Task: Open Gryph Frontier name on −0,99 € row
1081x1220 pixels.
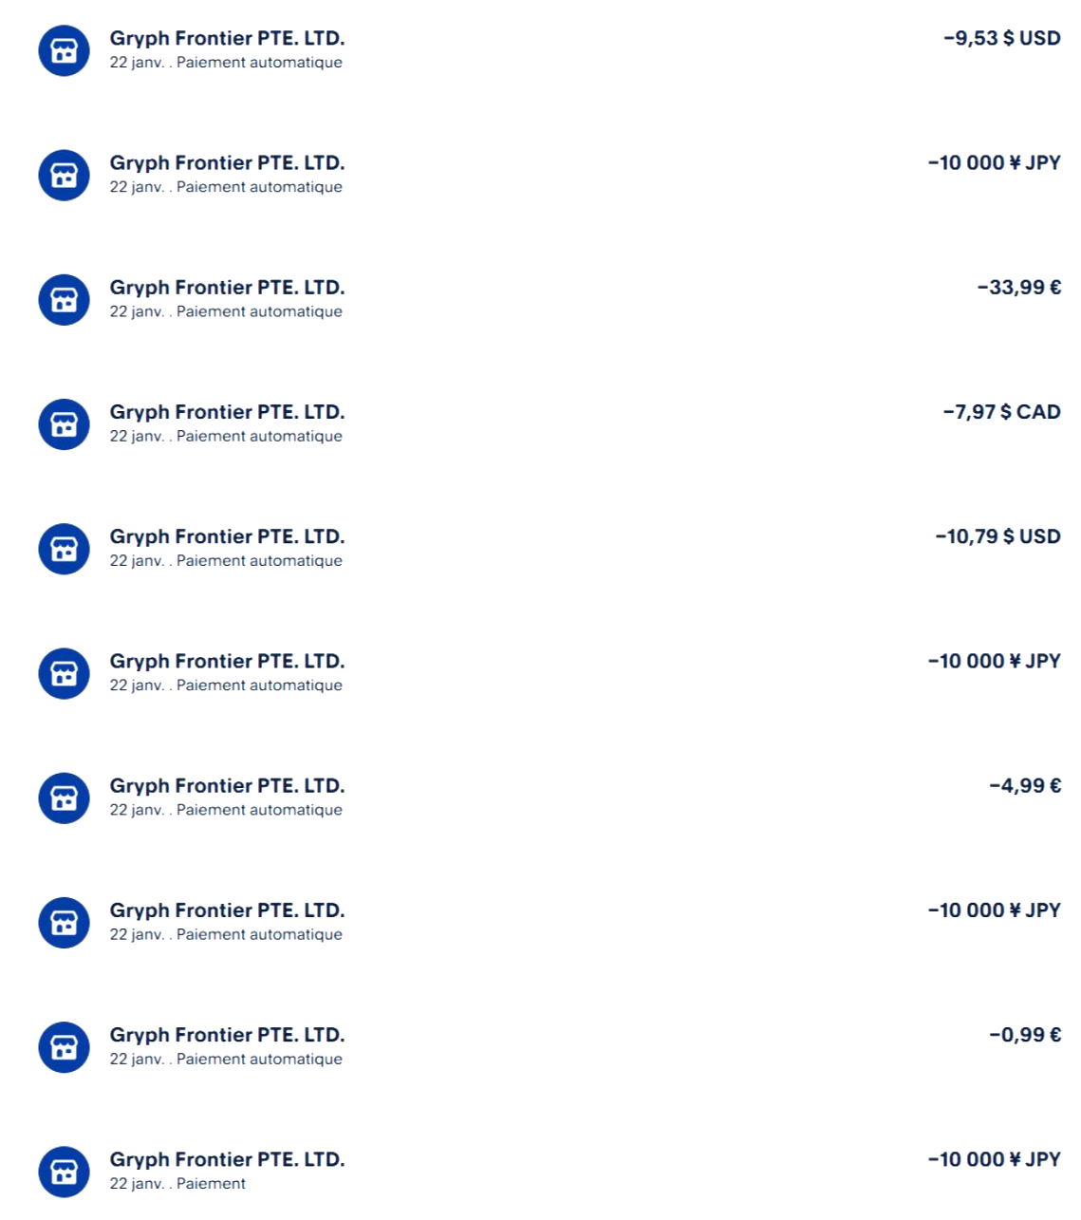Action: coord(227,1035)
